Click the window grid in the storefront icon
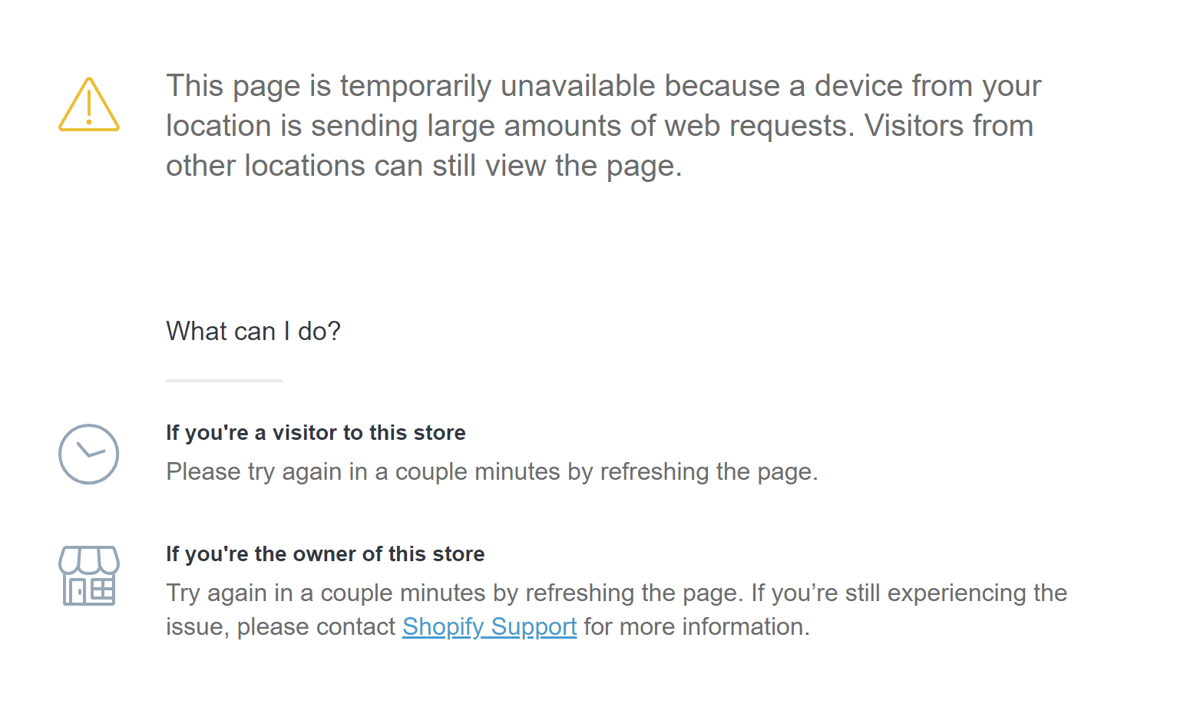This screenshot has height=717, width=1187. (x=102, y=589)
